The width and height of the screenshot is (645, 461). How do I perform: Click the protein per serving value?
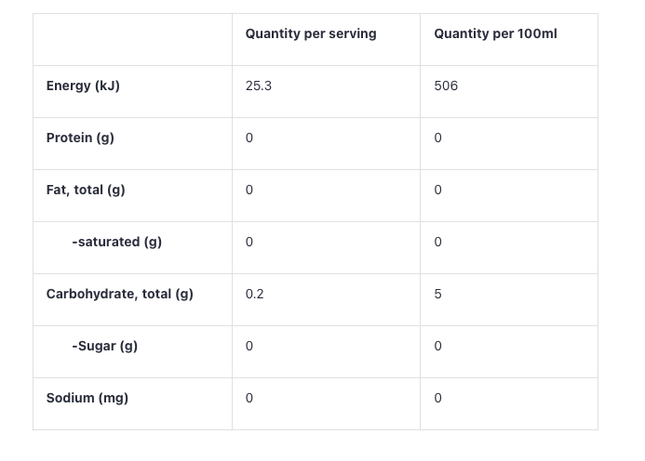tap(249, 138)
